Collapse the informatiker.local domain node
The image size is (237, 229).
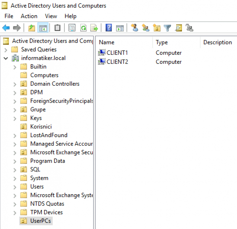tap(6, 58)
